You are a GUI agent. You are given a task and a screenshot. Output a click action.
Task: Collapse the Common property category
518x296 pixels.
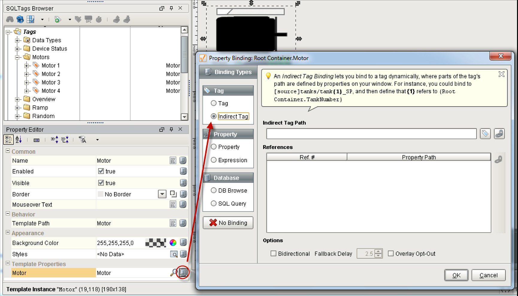[x=8, y=151]
